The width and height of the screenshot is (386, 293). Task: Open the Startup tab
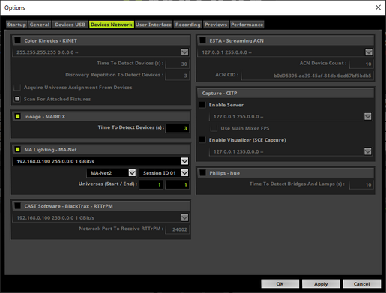16,25
